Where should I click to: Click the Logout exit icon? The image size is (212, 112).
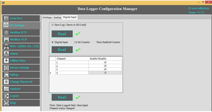tap(6, 96)
